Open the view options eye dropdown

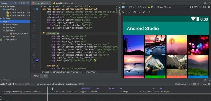124,12
